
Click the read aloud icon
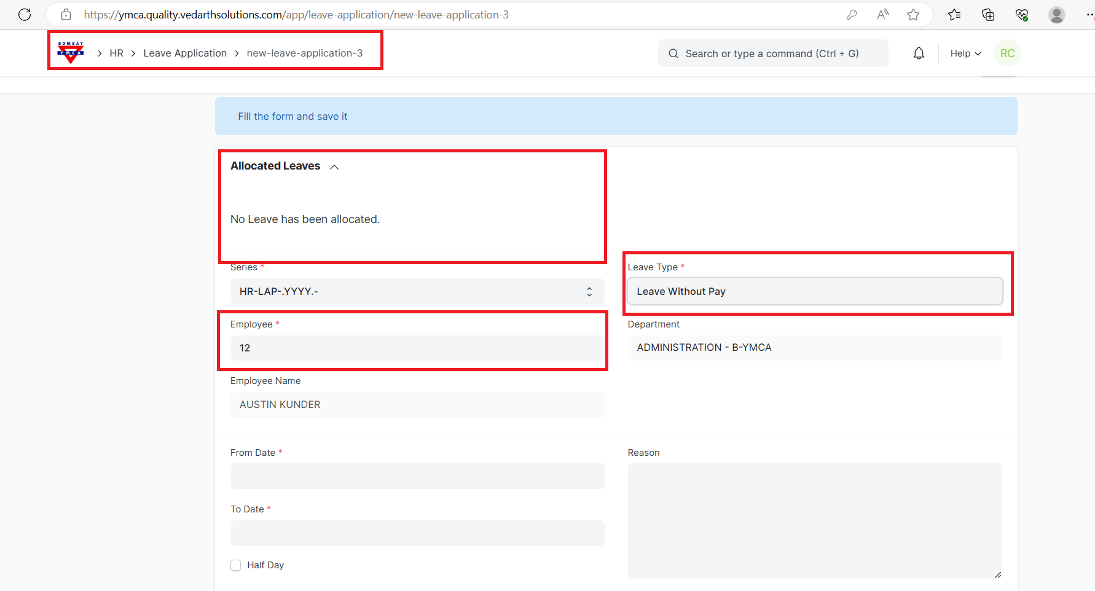[882, 15]
